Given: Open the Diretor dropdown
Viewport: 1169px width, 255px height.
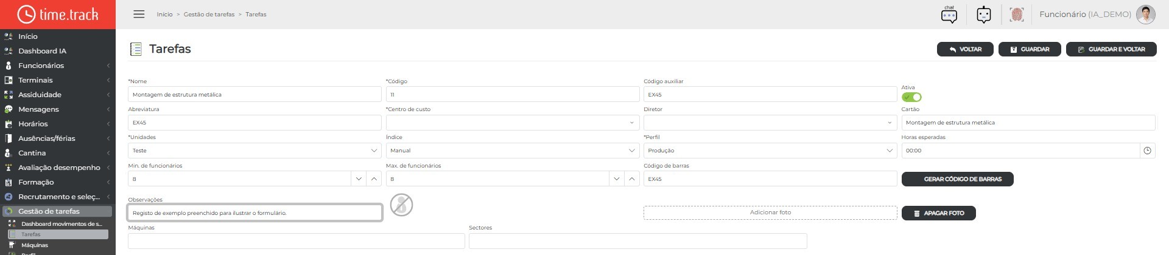Looking at the screenshot, I should point(770,123).
